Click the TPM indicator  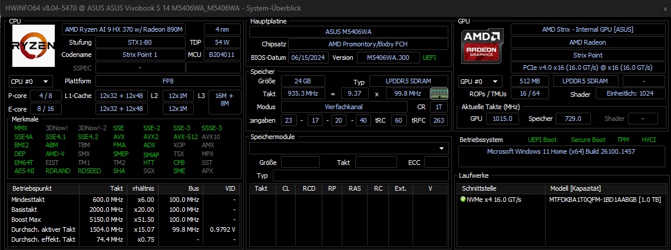(623, 140)
